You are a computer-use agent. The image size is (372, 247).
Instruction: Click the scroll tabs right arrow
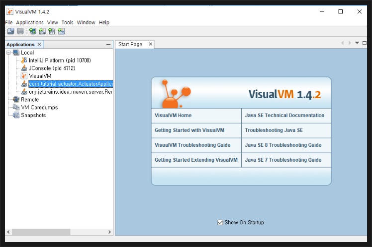click(x=350, y=43)
